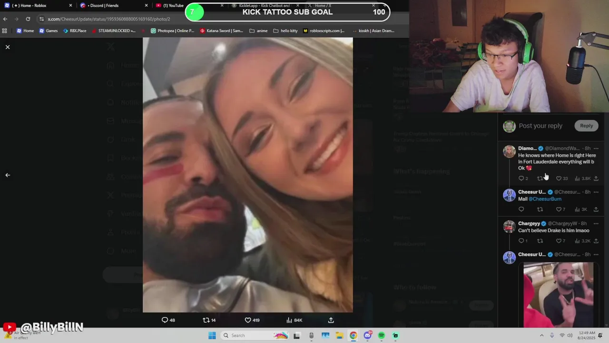Open the Games bookmark
Image resolution: width=609 pixels, height=343 pixels.
pyautogui.click(x=49, y=30)
